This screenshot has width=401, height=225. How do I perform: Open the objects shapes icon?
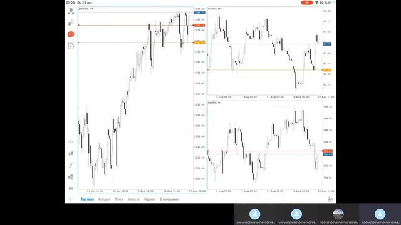coord(71,177)
